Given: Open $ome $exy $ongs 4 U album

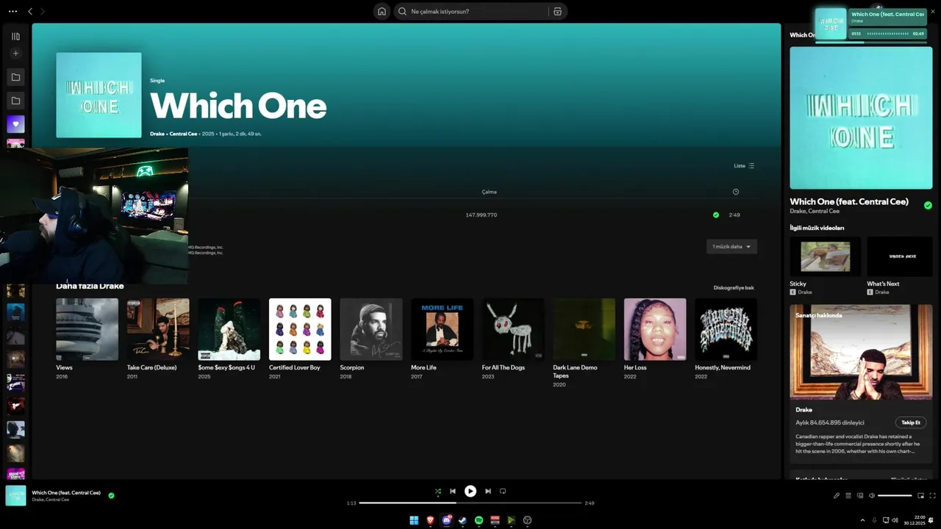Looking at the screenshot, I should click(229, 329).
